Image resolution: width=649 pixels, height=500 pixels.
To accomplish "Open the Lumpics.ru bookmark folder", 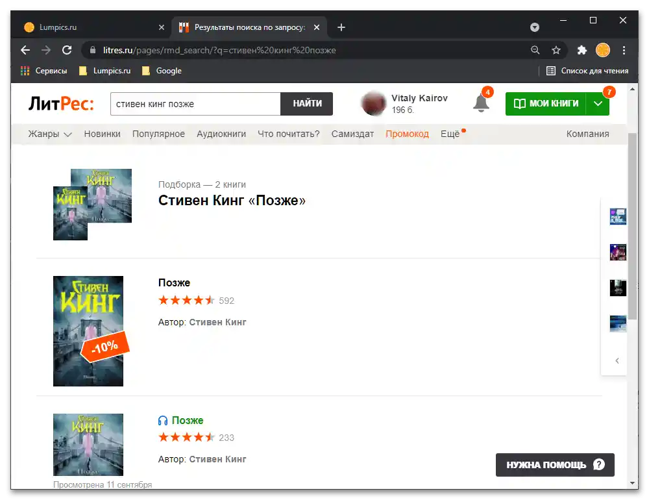I will [104, 71].
